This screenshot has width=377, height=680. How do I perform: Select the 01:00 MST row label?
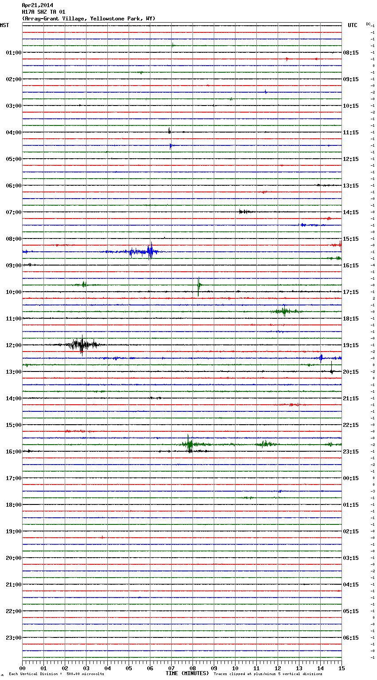14,53
